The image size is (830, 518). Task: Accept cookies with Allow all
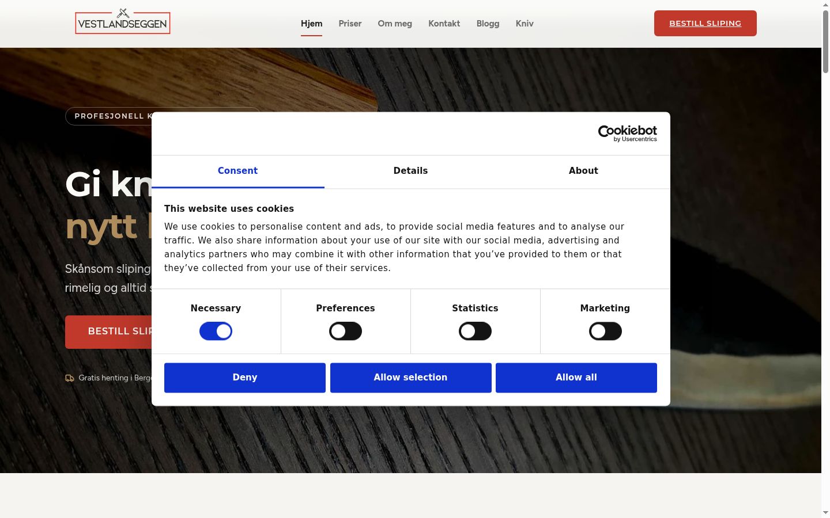click(x=576, y=378)
